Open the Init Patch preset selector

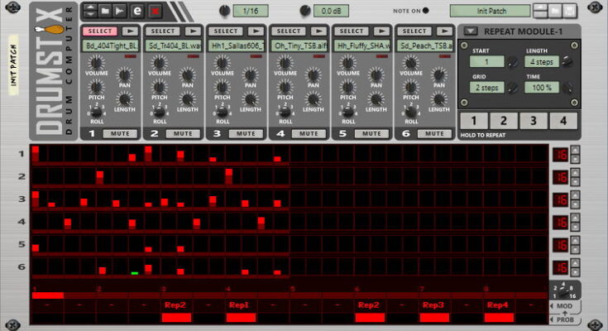490,11
